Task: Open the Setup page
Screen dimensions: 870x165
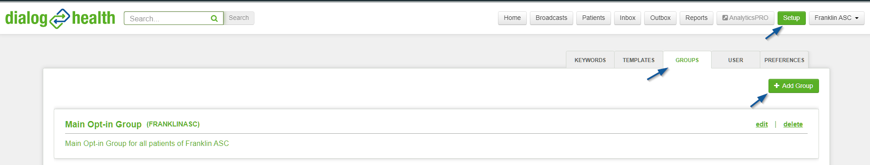Action: point(791,18)
